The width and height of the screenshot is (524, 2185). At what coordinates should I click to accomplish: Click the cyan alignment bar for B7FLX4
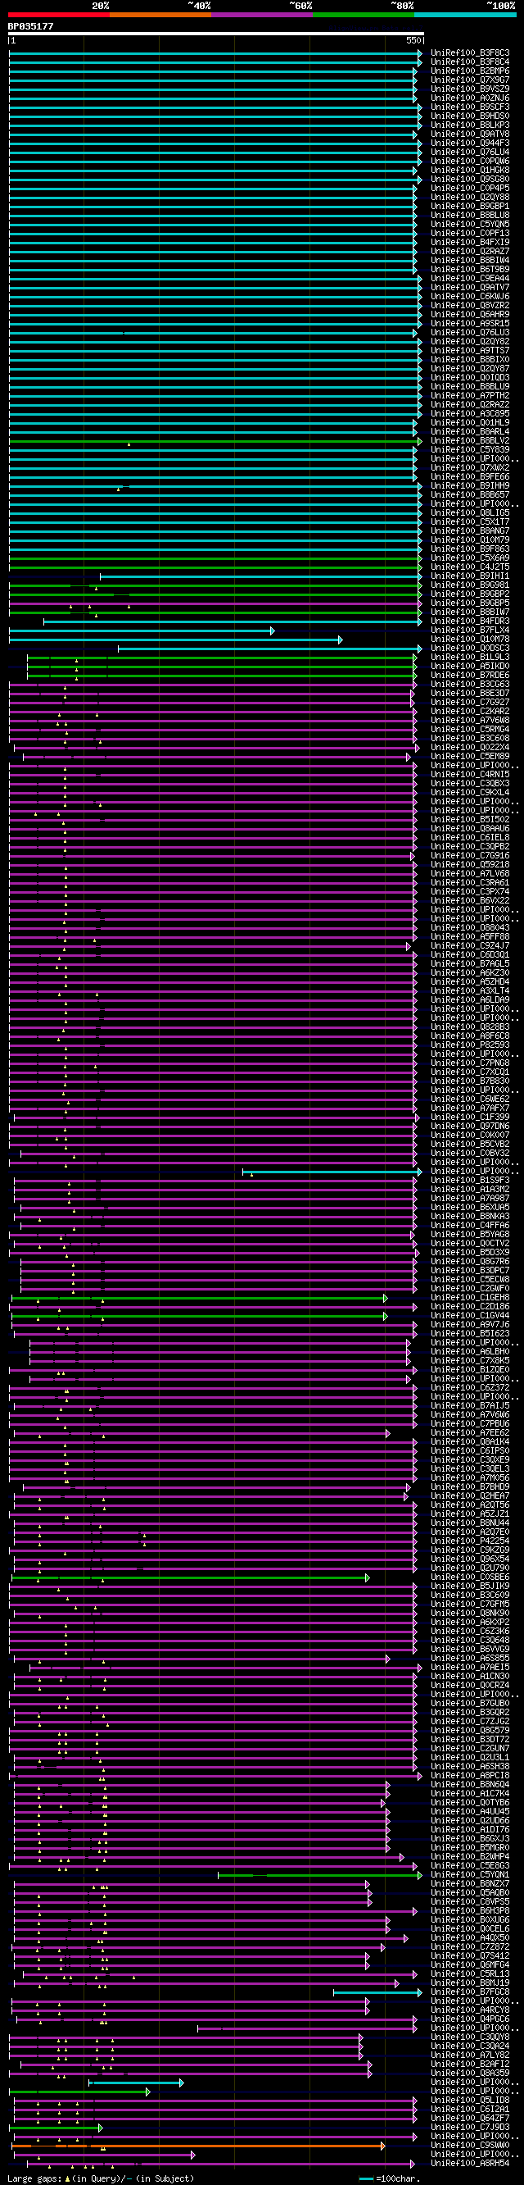[142, 631]
